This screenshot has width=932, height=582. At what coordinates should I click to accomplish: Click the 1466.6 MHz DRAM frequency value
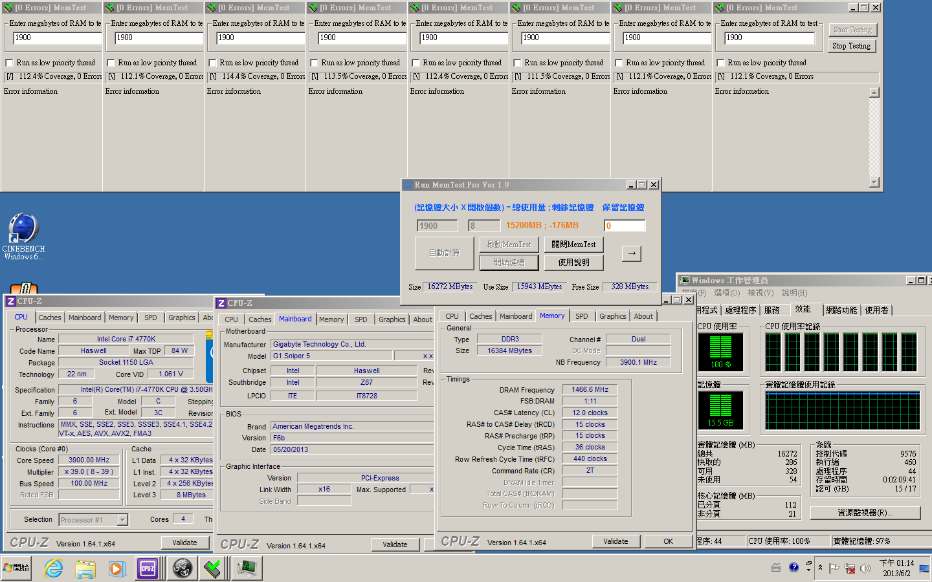tap(590, 390)
